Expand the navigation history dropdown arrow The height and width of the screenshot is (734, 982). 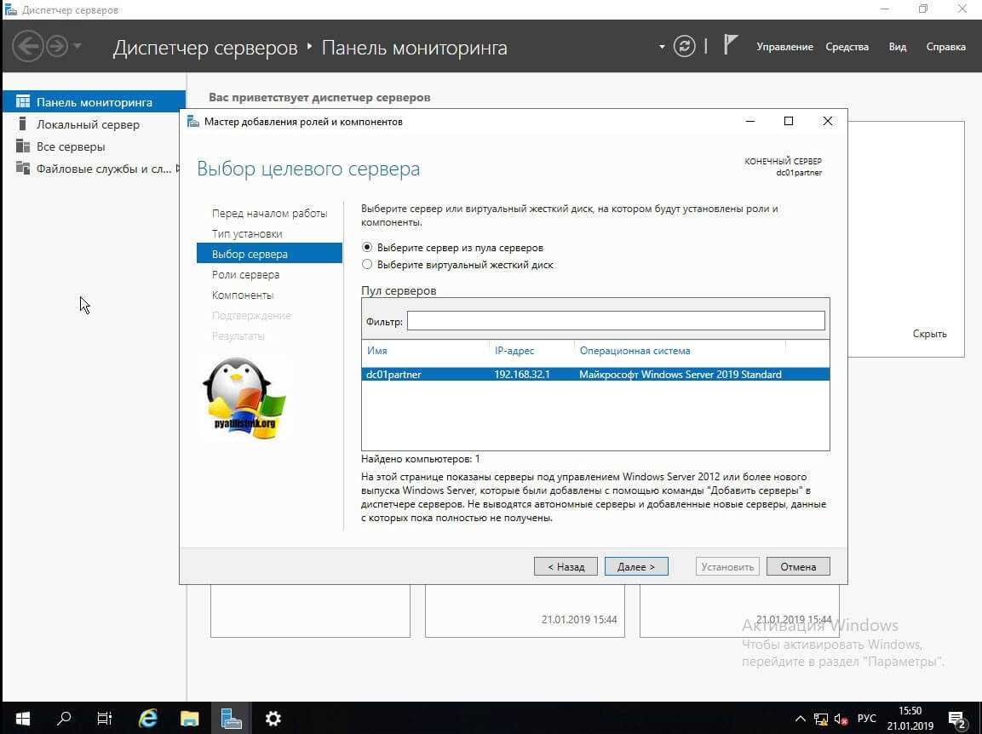[78, 46]
